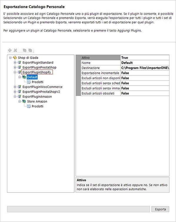The width and height of the screenshot is (176, 222).
Task: Click the Store Amazon export set icon
Action: pyautogui.click(x=24, y=101)
